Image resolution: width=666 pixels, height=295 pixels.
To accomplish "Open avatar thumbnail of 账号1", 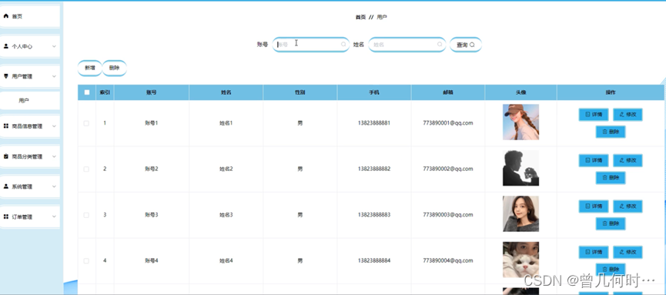I will click(x=520, y=122).
